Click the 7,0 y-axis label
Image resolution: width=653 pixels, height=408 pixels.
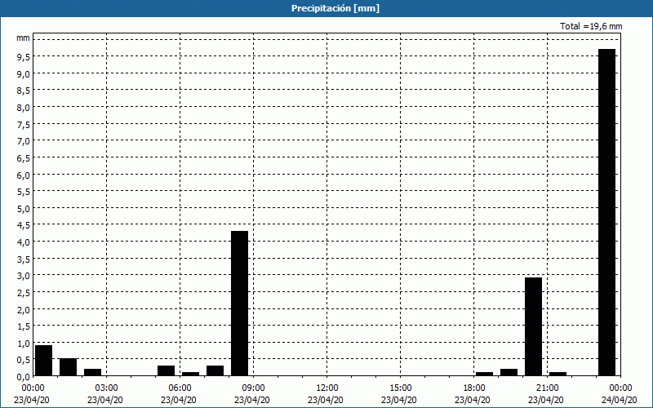click(24, 141)
